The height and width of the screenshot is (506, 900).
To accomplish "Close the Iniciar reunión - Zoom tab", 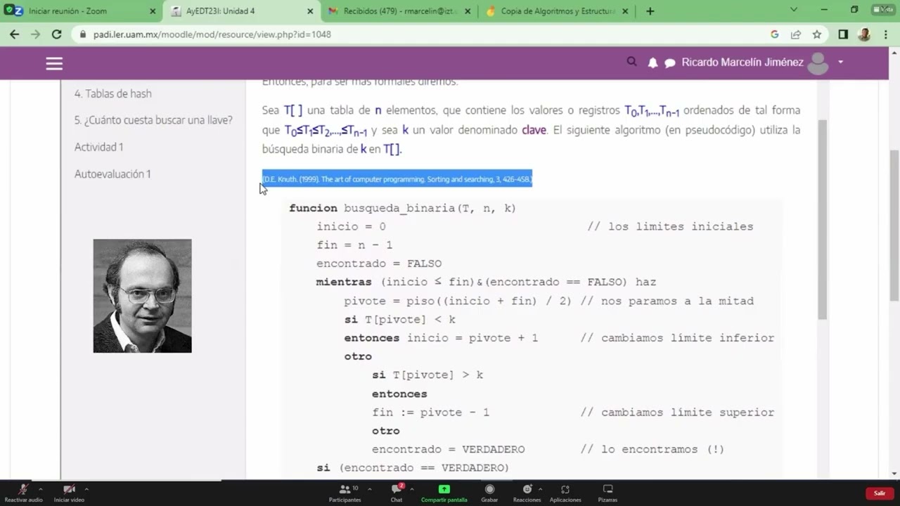I will pyautogui.click(x=153, y=11).
